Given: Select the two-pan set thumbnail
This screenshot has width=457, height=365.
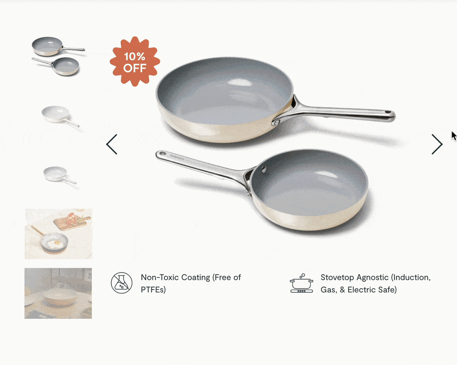Looking at the screenshot, I should (x=58, y=56).
